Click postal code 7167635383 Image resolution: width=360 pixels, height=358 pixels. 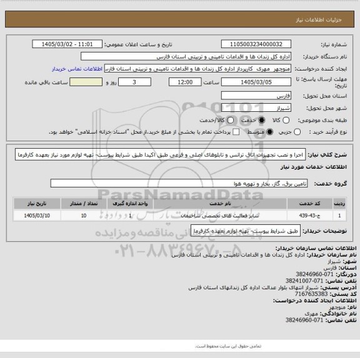[x=311, y=294]
